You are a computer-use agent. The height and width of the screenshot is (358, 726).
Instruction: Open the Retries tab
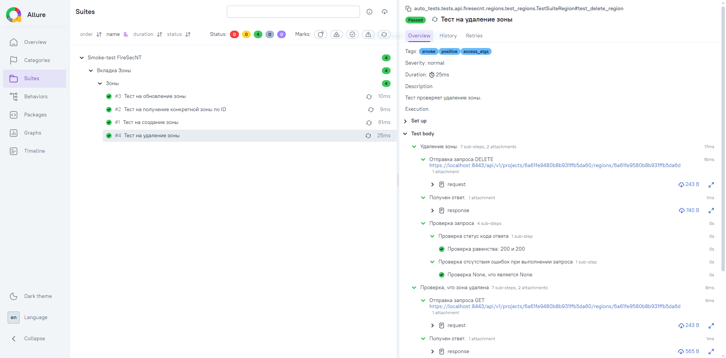tap(474, 36)
